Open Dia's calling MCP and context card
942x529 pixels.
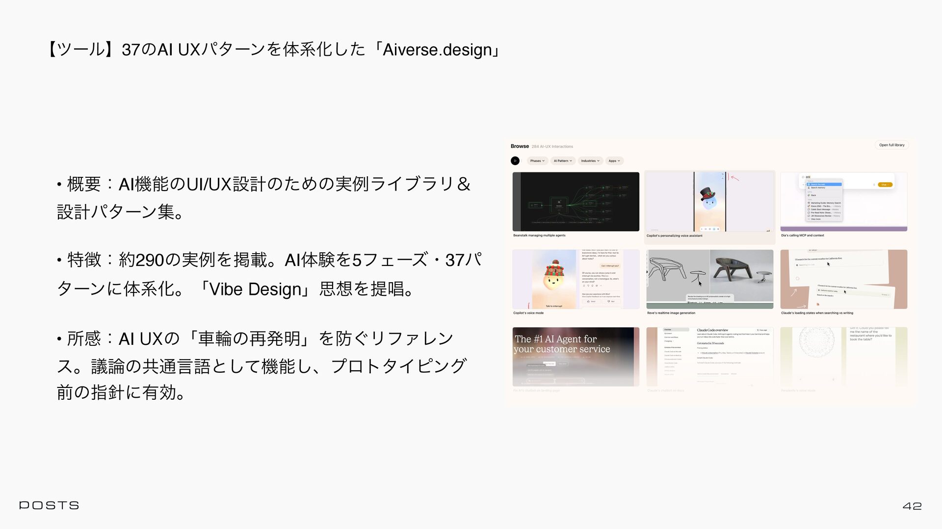tap(843, 201)
